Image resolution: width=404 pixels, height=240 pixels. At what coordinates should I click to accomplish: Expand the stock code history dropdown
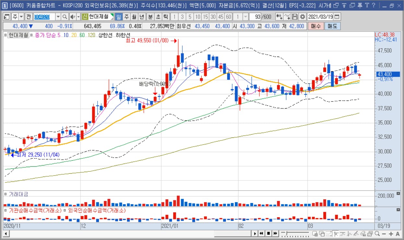(58, 17)
